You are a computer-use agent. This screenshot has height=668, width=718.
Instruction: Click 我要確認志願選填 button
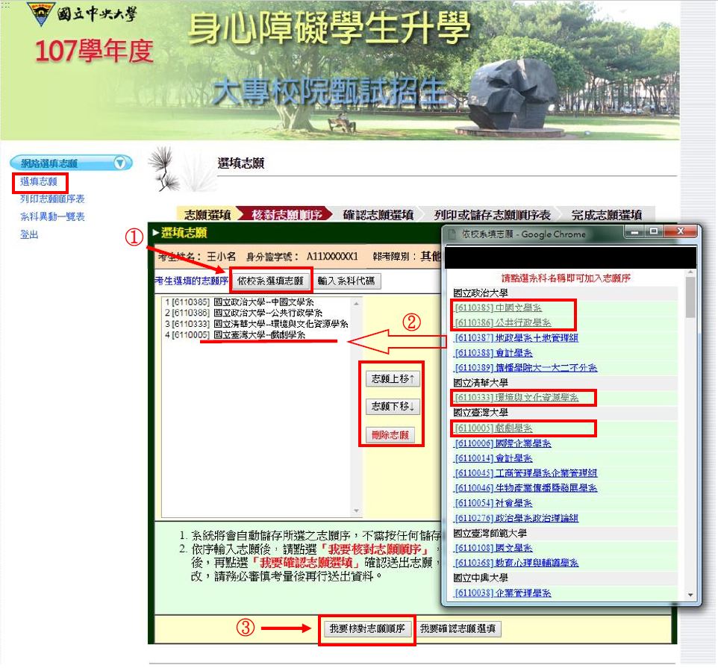[458, 628]
